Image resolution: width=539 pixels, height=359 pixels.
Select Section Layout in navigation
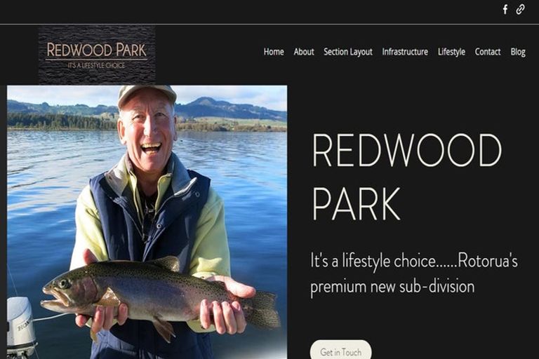click(348, 52)
